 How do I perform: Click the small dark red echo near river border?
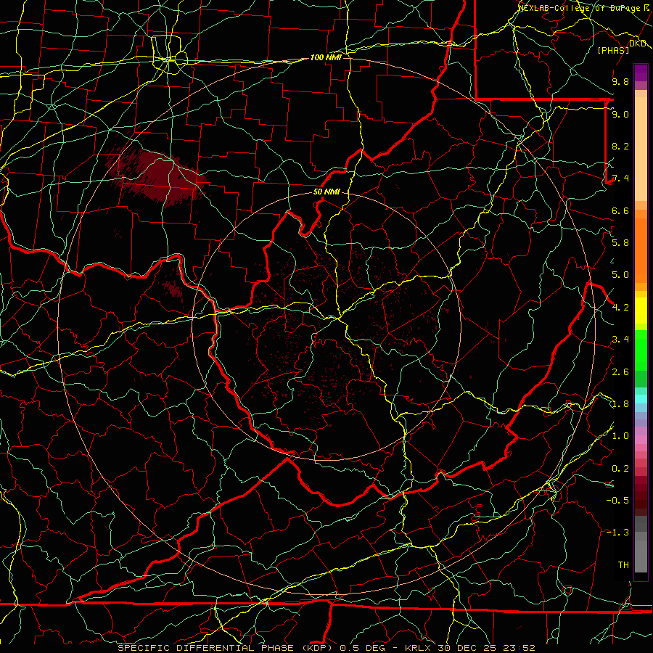pyautogui.click(x=173, y=288)
